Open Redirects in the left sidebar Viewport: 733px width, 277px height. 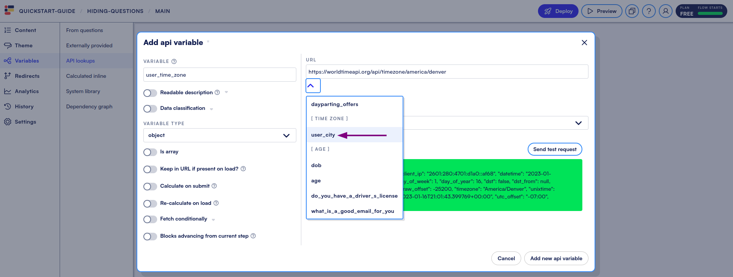[x=27, y=76]
